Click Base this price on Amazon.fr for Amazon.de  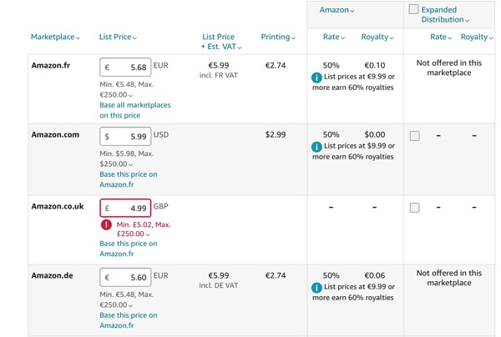[x=129, y=320]
